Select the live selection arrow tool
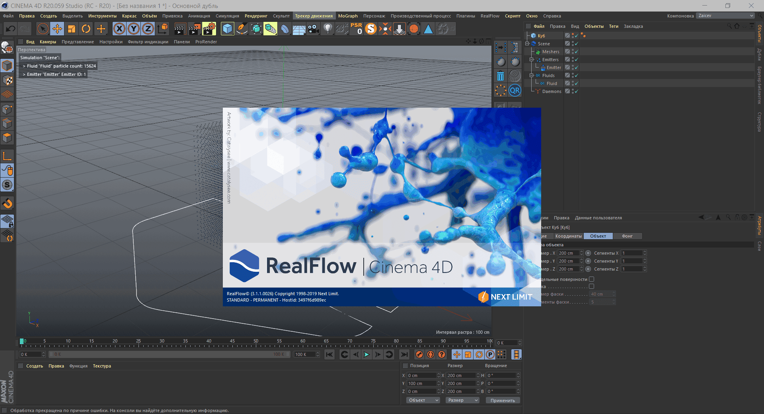The height and width of the screenshot is (414, 764). tap(43, 29)
